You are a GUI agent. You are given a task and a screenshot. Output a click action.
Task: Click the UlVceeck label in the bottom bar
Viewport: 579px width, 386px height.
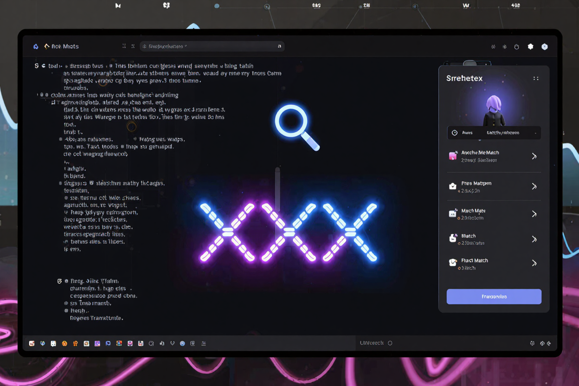372,343
